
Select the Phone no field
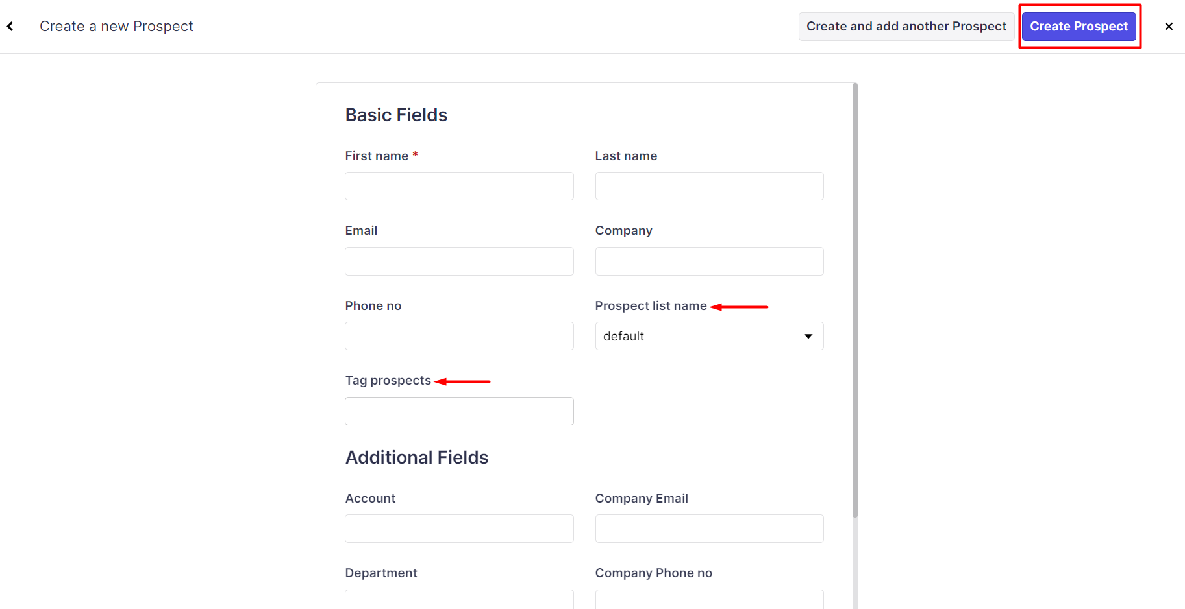[459, 336]
